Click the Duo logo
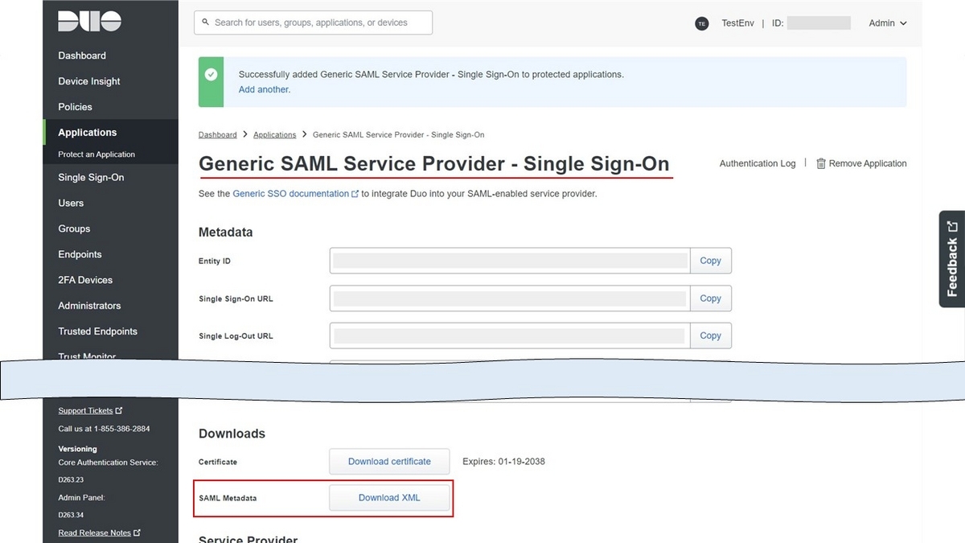This screenshot has width=965, height=543. [x=89, y=22]
